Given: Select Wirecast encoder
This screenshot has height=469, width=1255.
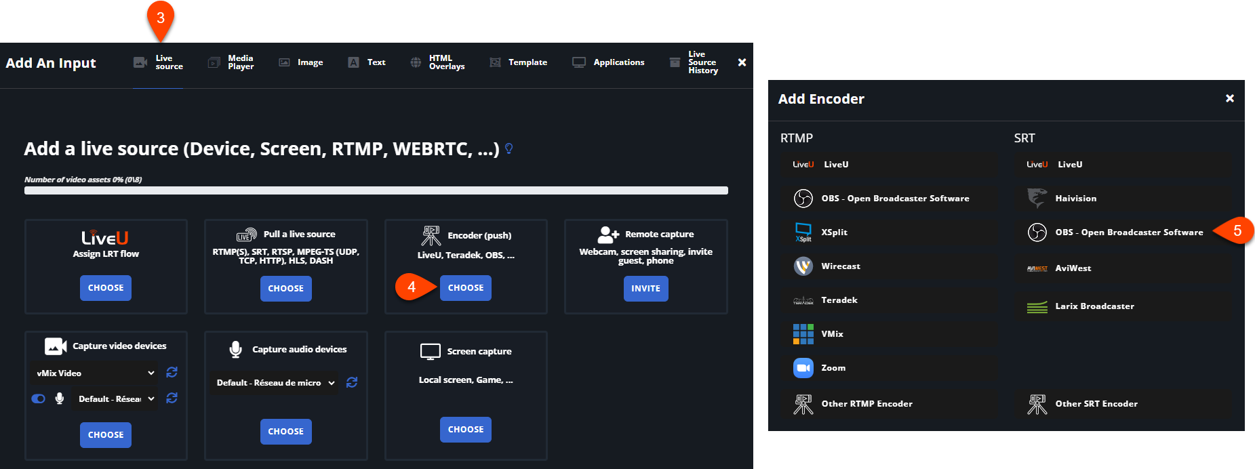Looking at the screenshot, I should (x=889, y=266).
